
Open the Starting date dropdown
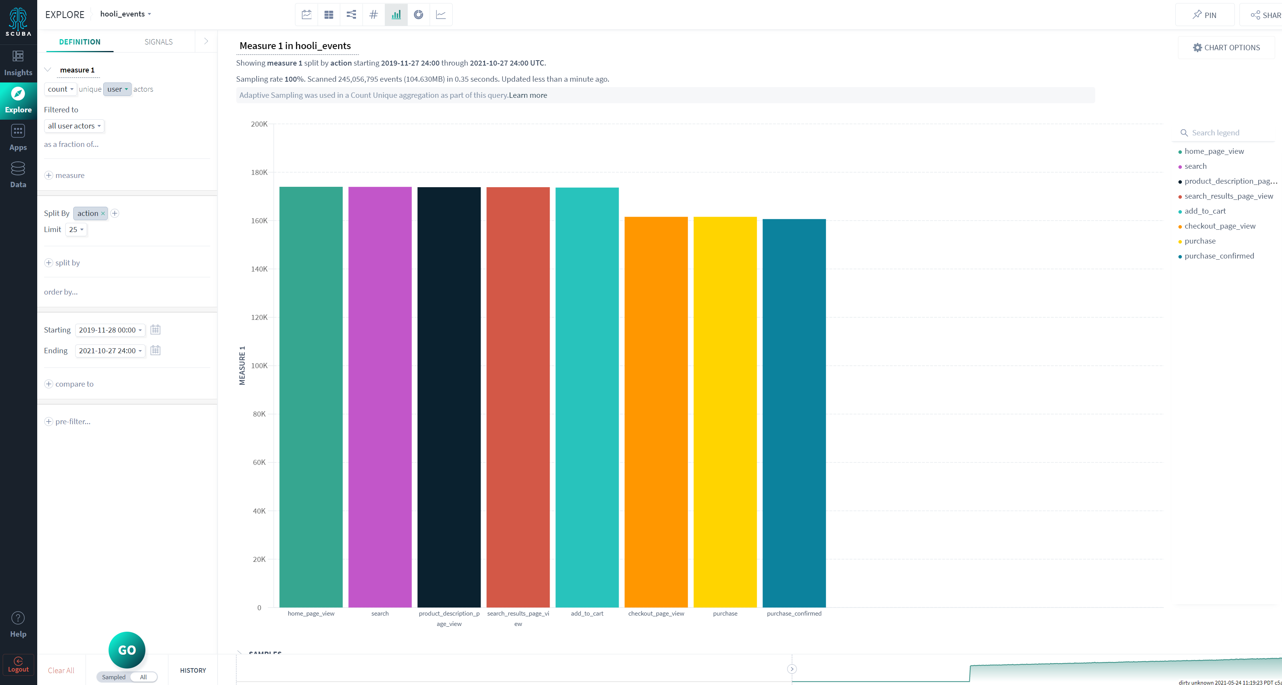[110, 330]
